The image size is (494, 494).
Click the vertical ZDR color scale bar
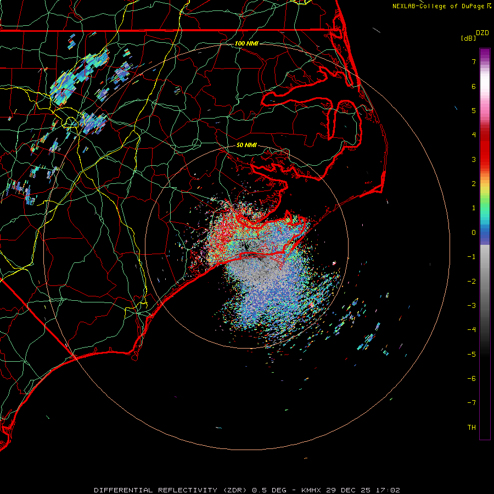click(x=485, y=244)
